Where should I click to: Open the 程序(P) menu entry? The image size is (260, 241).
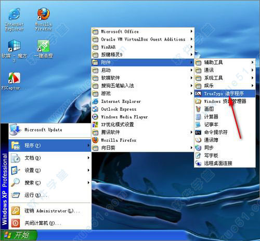pos(50,145)
